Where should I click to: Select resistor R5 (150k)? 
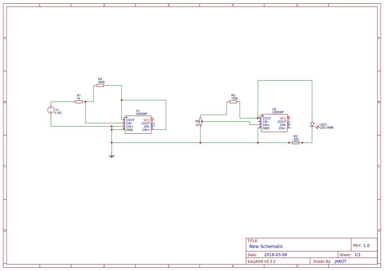click(x=233, y=102)
